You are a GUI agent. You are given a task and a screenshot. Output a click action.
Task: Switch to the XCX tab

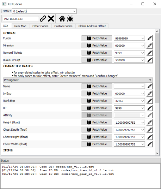coord(6,26)
